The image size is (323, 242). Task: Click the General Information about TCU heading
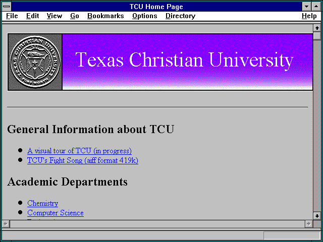[x=91, y=129]
